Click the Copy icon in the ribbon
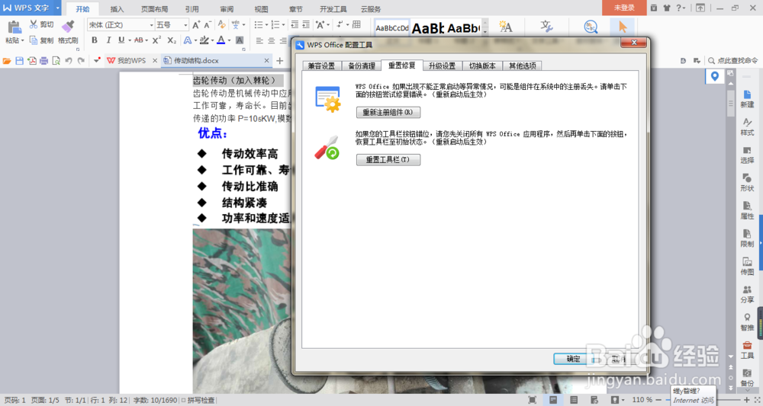Screen dimensions: 763x406 click(34, 40)
